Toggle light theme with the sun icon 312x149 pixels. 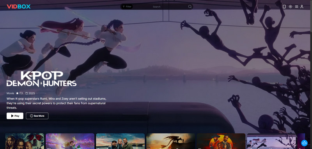[x=290, y=7]
